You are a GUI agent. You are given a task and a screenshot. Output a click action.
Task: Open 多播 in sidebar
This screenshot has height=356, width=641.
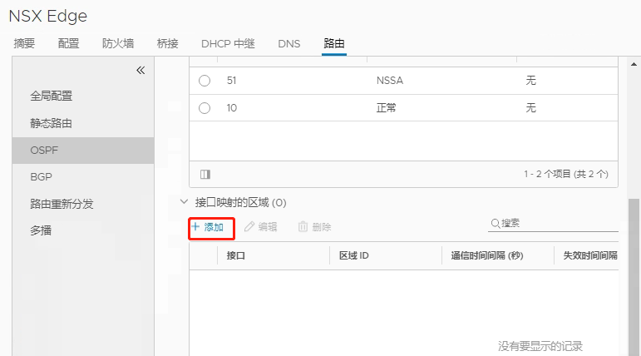click(41, 230)
